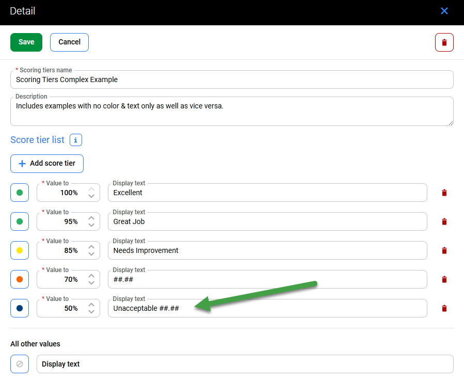
Task: Open green color picker for 100% tier
Action: [x=20, y=193]
